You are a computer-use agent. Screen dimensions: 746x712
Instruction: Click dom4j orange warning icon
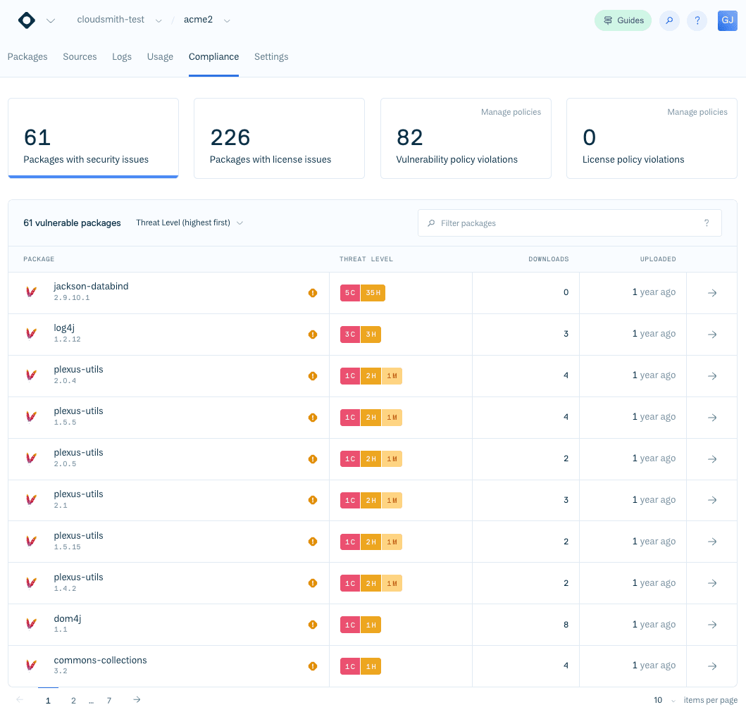(x=313, y=625)
